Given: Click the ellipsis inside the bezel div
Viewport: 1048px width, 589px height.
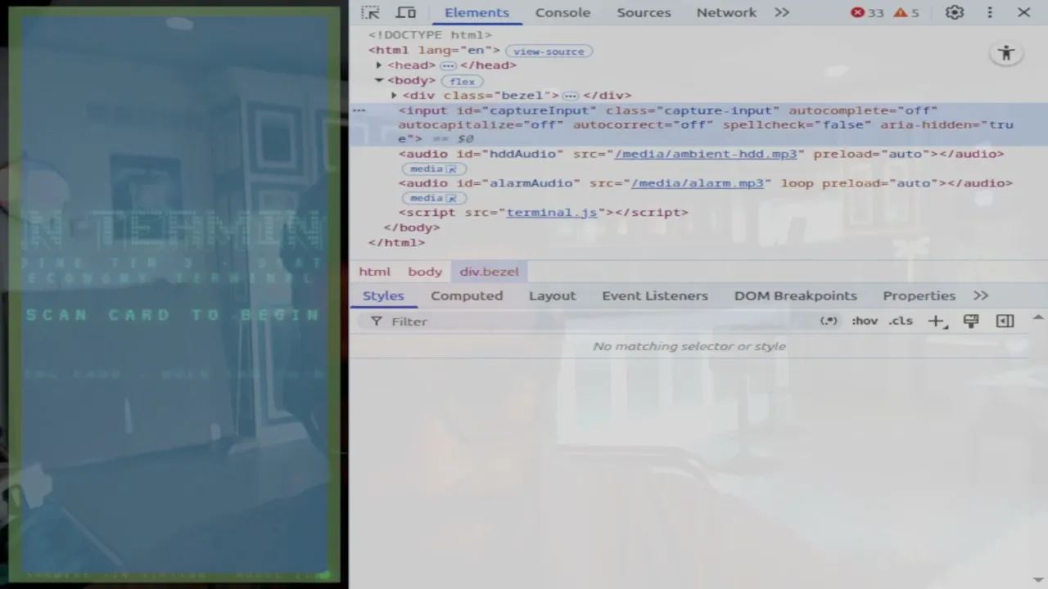Looking at the screenshot, I should pos(571,96).
